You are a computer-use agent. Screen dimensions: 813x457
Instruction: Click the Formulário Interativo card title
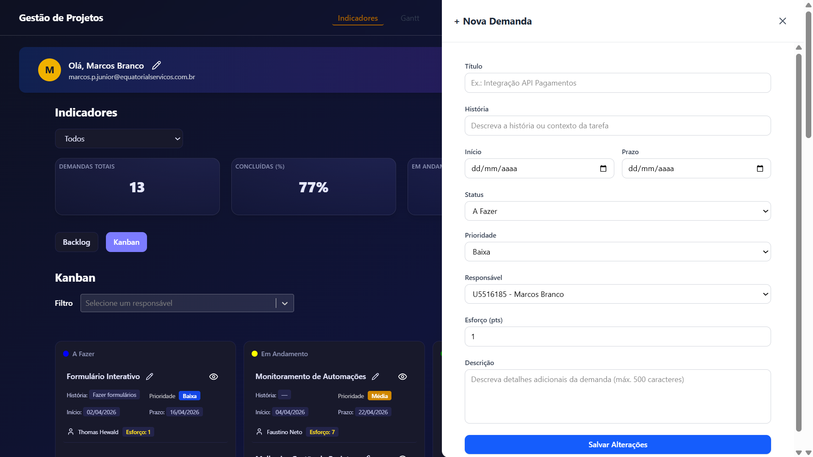click(x=103, y=377)
